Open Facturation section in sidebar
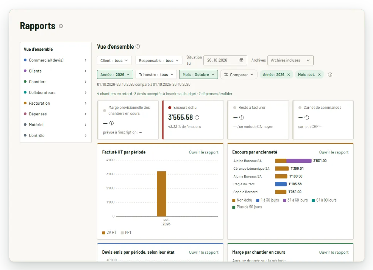This screenshot has height=270, width=373. click(x=56, y=103)
